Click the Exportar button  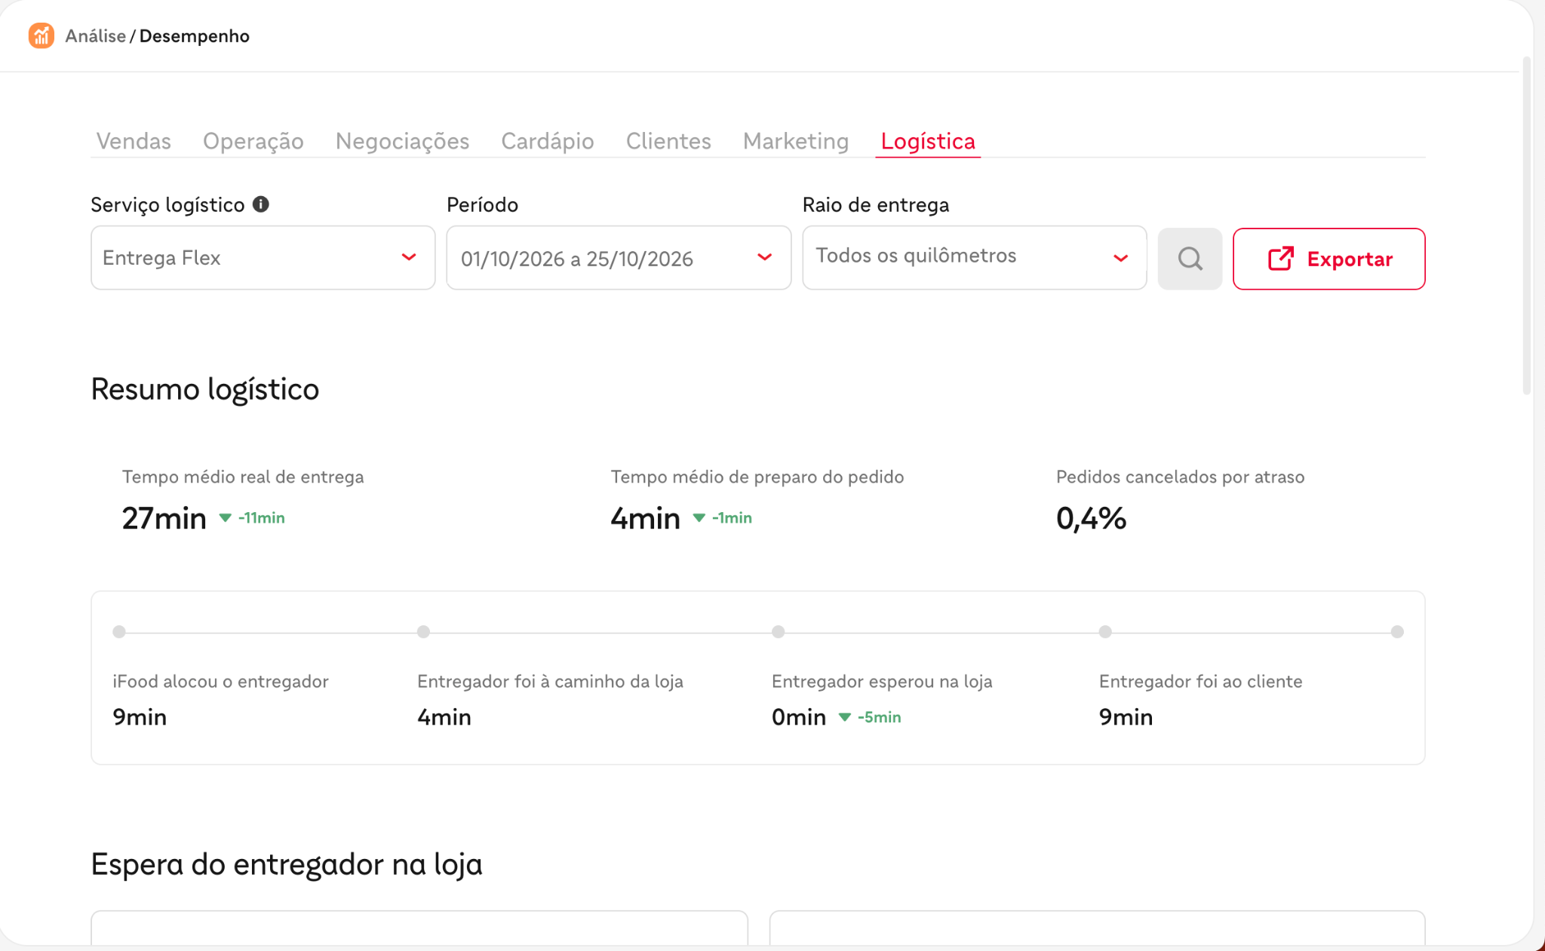[1328, 259]
